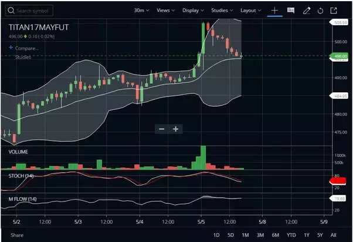Select the 5Y range
Screen dimensions: 353x242
coord(320,235)
